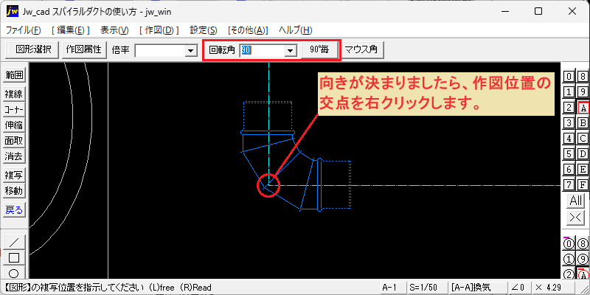Activate the 面取 chamfer tool

click(x=14, y=141)
